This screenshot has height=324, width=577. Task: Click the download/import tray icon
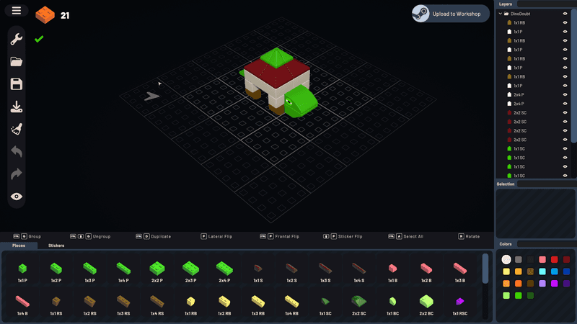click(x=17, y=107)
